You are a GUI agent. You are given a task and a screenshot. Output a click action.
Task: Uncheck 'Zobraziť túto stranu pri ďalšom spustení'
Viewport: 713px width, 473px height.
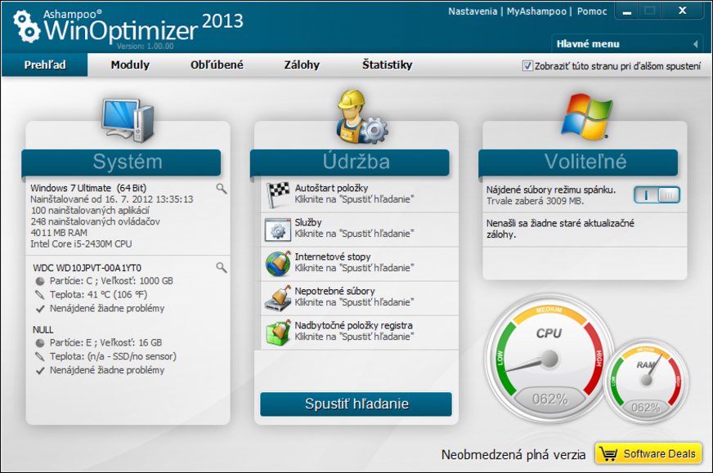pyautogui.click(x=527, y=66)
